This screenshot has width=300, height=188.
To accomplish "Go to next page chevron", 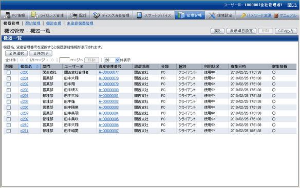I will pyautogui.click(x=47, y=60).
